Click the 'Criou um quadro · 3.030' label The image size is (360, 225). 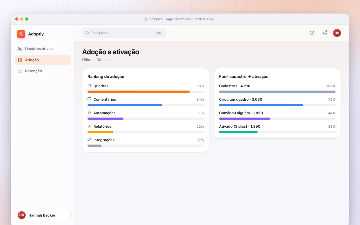point(240,100)
